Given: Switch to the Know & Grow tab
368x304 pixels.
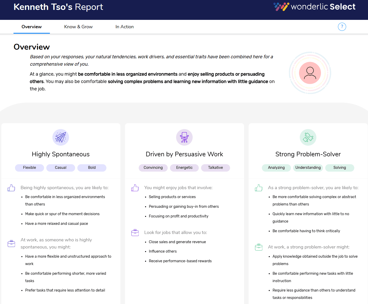Looking at the screenshot, I should (78, 27).
